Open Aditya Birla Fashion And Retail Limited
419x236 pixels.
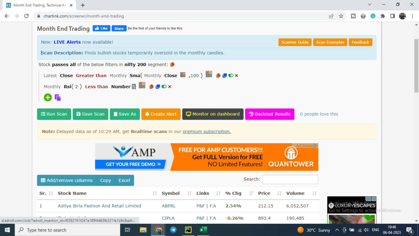tap(99, 206)
